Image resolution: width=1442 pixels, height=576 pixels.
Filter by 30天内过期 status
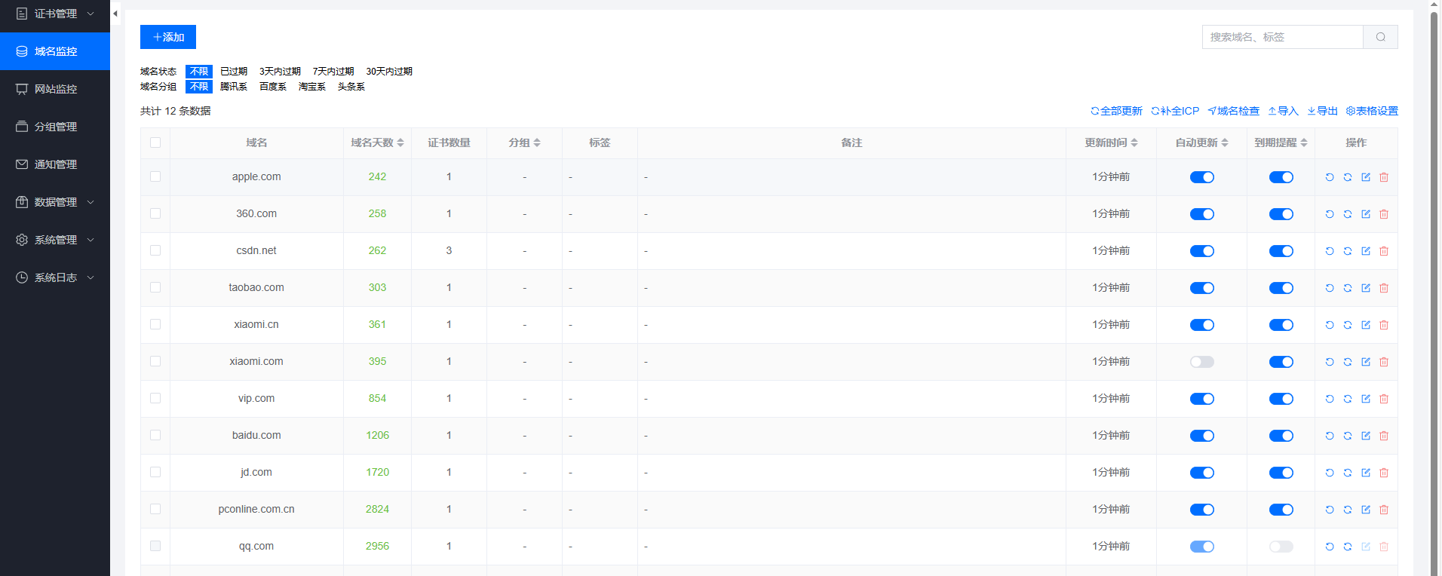point(389,72)
